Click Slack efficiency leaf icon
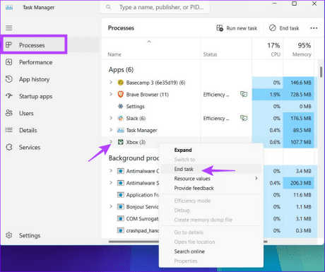 [244, 118]
